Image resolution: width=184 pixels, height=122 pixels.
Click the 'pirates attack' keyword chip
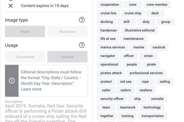[x=111, y=73]
